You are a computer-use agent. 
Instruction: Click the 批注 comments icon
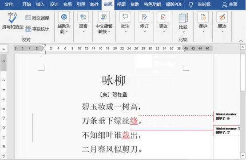point(125,17)
